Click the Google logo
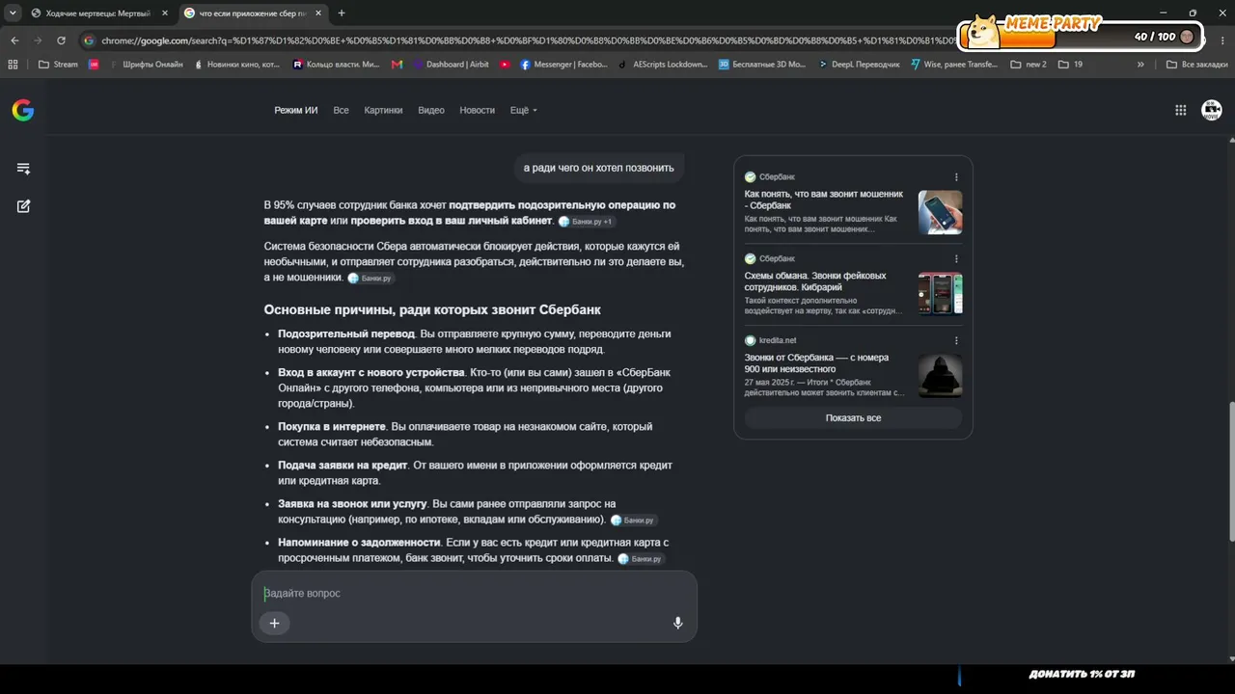Viewport: 1235px width, 694px height. pos(23,111)
